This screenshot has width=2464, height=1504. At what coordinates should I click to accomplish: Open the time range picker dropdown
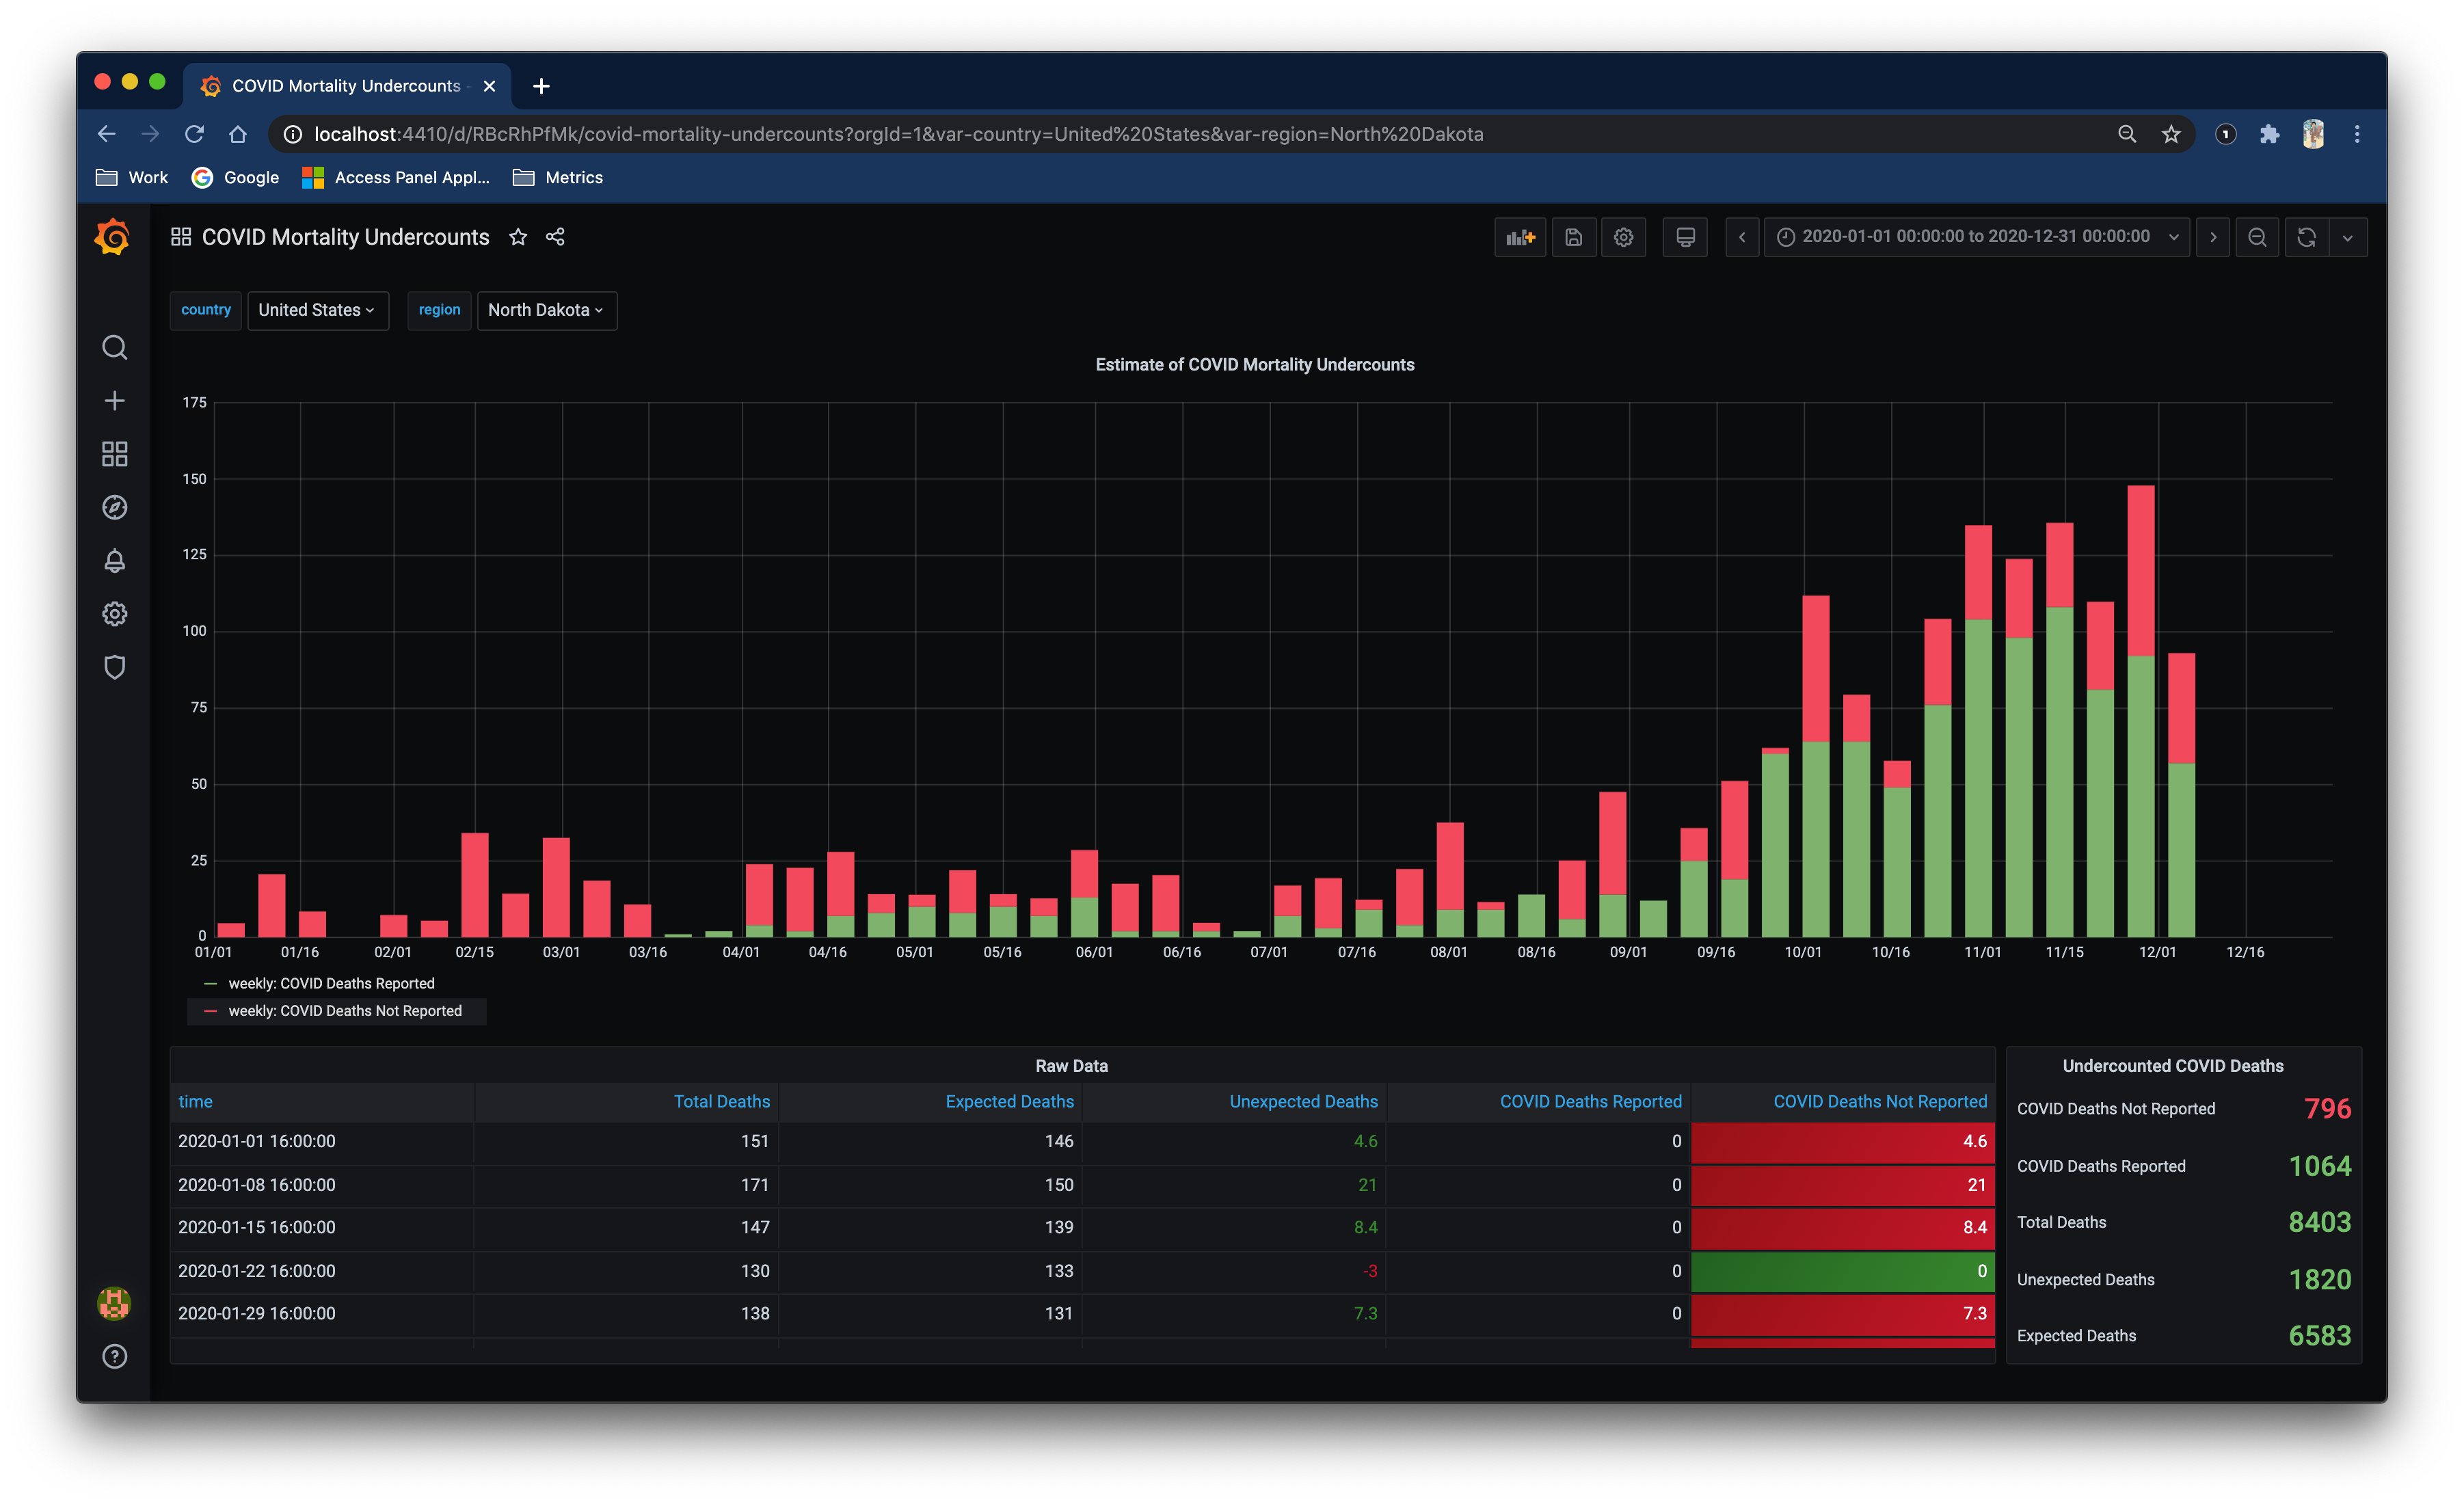click(x=1977, y=237)
